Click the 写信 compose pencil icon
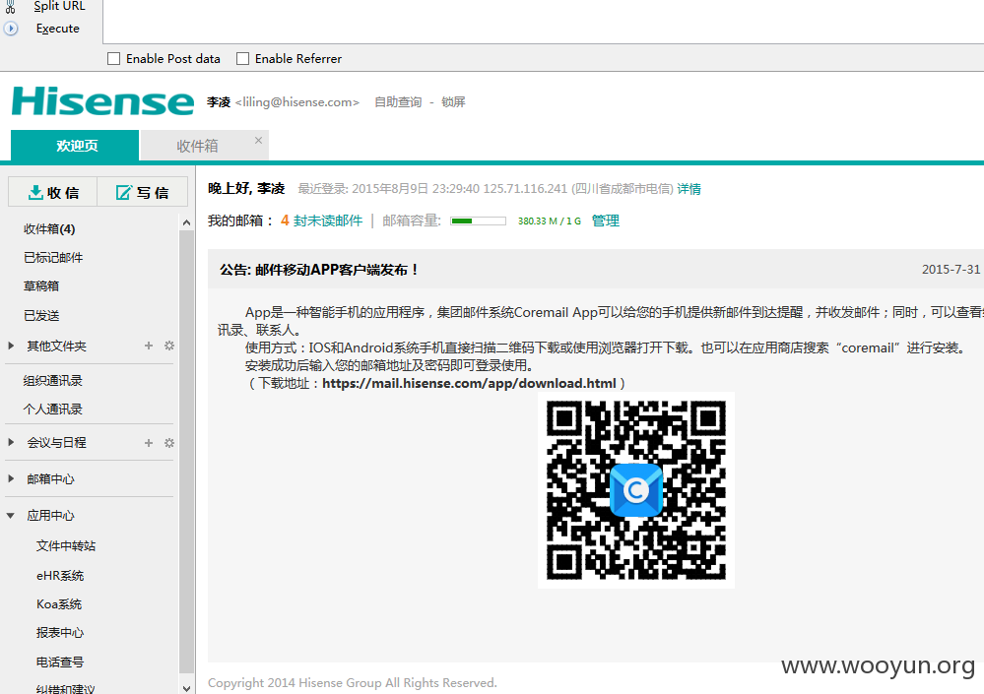The width and height of the screenshot is (984, 694). coord(124,193)
